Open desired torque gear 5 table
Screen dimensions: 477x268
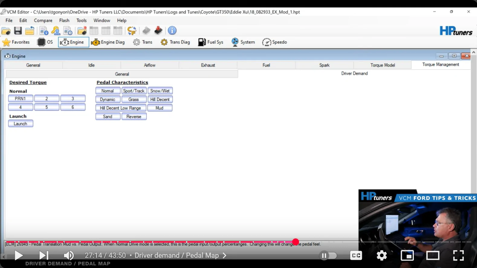point(47,107)
